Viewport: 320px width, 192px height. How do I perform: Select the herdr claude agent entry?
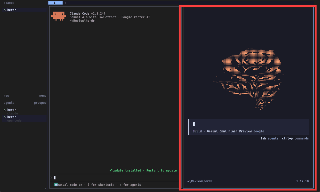coord(24,111)
